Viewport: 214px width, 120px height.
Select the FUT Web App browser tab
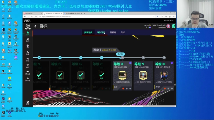53,13
